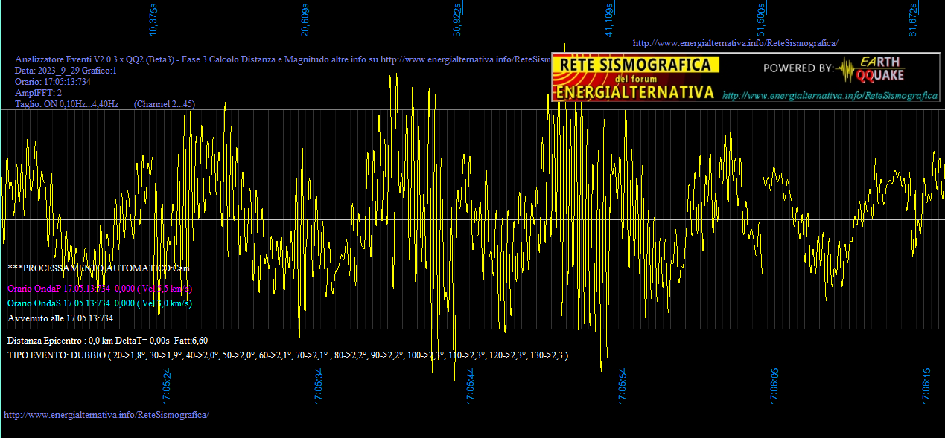This screenshot has width=945, height=438.
Task: Click the 30,922s top axis label
Action: [457, 20]
